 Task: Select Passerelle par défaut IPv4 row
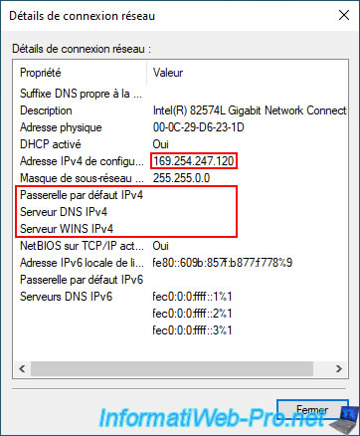181,195
